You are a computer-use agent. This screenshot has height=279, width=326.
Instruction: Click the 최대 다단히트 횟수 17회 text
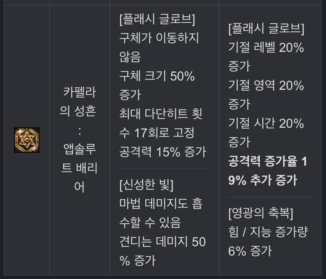point(161,123)
